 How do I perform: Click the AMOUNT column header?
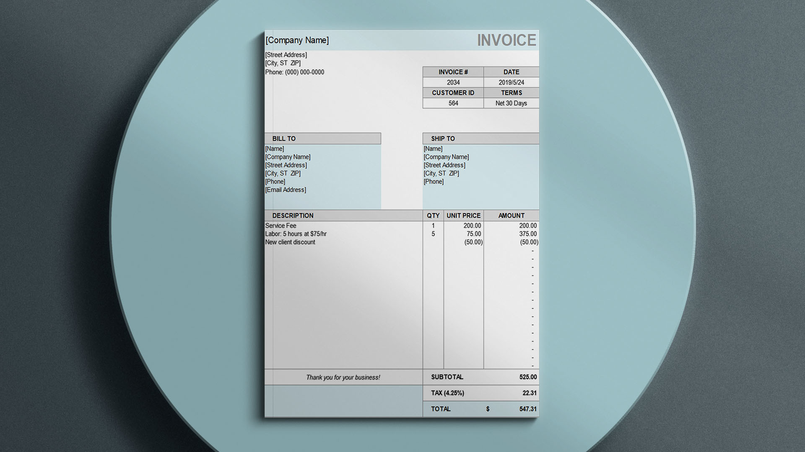coord(511,216)
